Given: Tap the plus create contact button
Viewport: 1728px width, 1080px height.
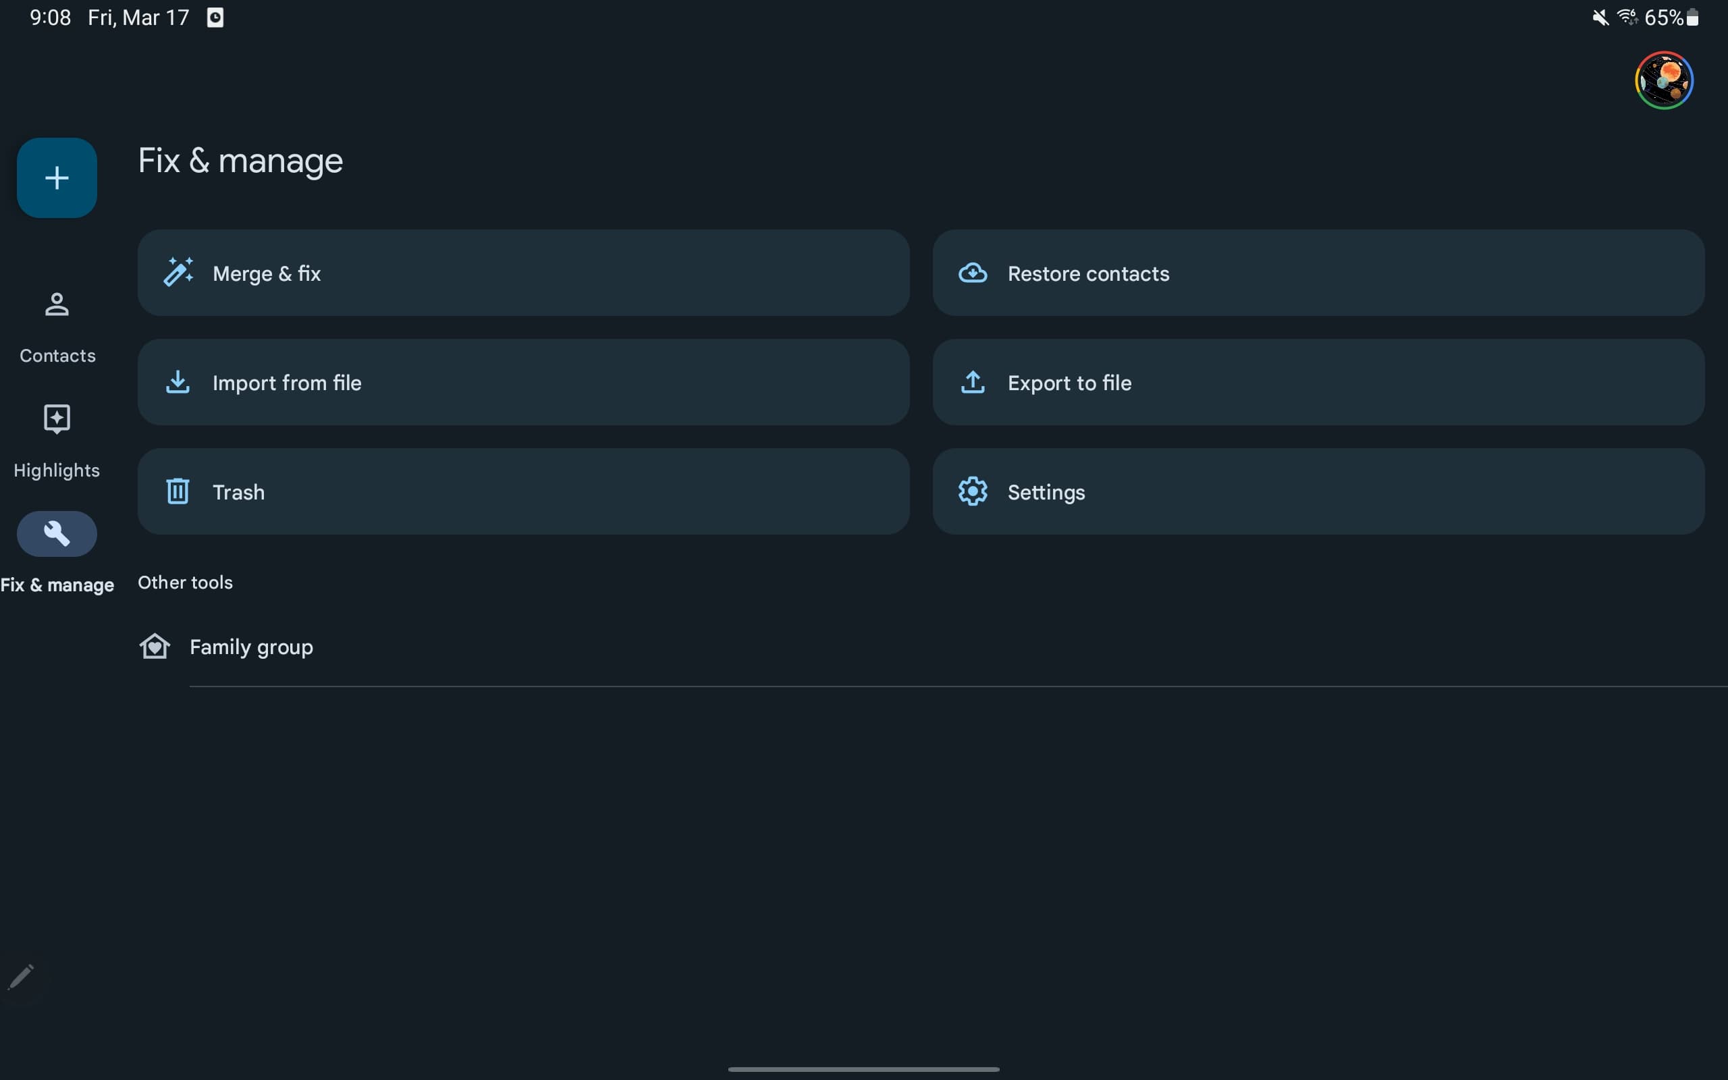Looking at the screenshot, I should point(57,178).
